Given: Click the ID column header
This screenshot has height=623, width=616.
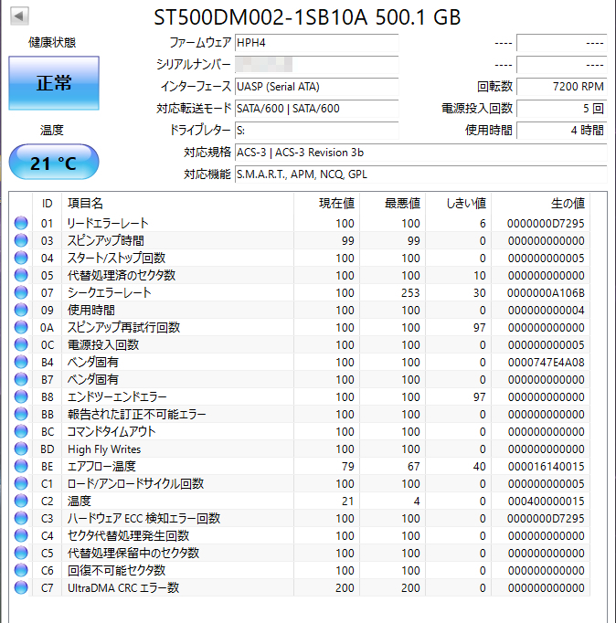Looking at the screenshot, I should [47, 204].
